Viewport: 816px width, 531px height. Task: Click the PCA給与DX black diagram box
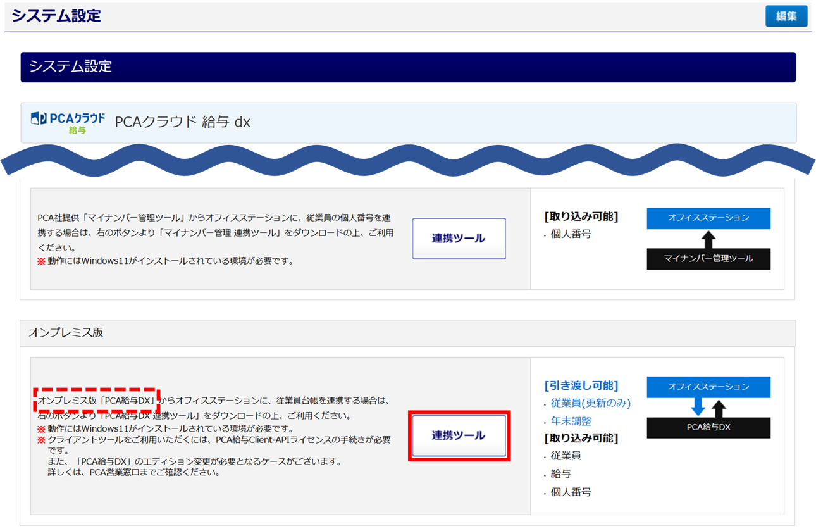pos(708,428)
